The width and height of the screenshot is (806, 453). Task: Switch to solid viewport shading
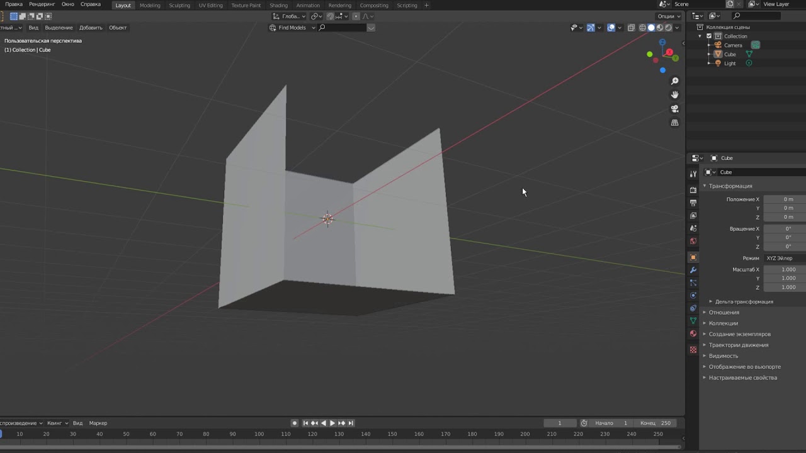tap(651, 28)
